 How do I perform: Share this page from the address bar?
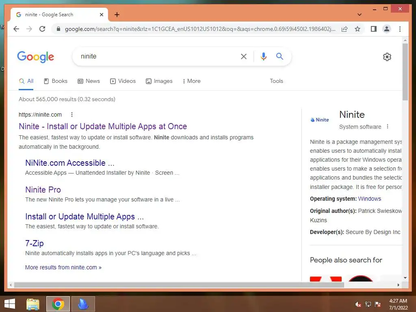click(344, 29)
